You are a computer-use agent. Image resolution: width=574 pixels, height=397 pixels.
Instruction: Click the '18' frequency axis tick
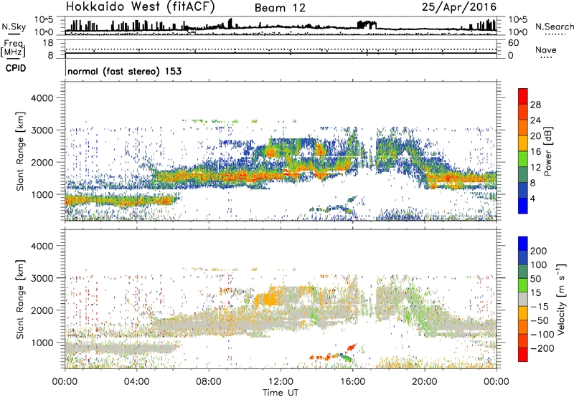coord(48,43)
